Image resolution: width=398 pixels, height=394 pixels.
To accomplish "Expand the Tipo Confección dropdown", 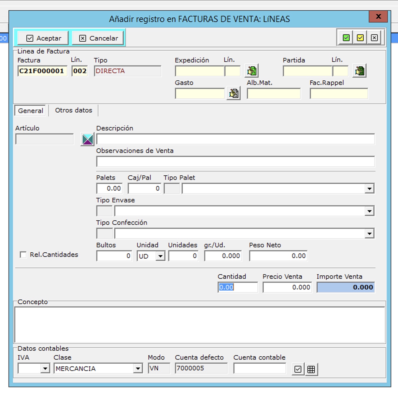I will [369, 234].
